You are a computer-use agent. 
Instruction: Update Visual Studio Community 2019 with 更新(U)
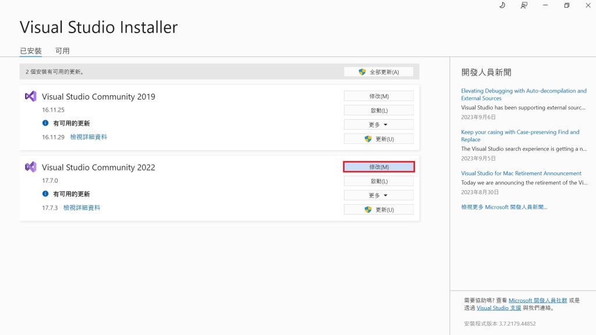click(x=378, y=139)
